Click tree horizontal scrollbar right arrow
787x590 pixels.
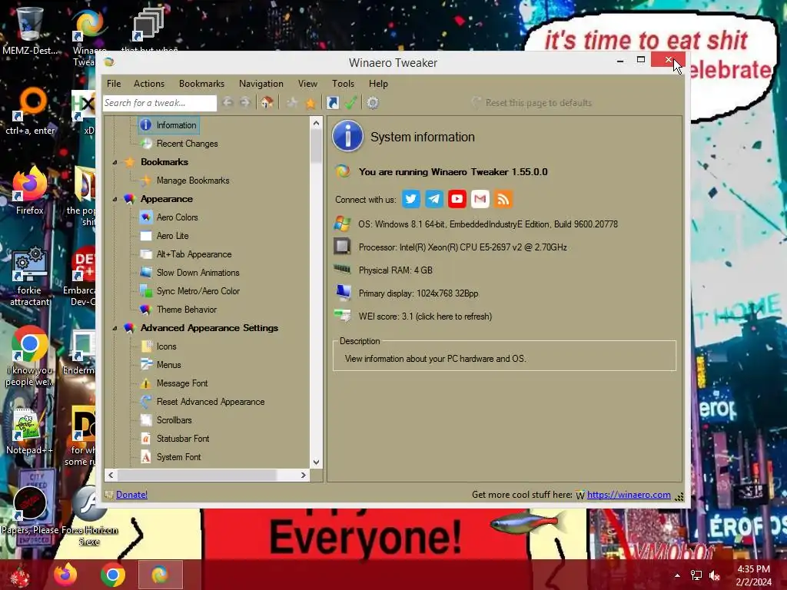[x=303, y=475]
